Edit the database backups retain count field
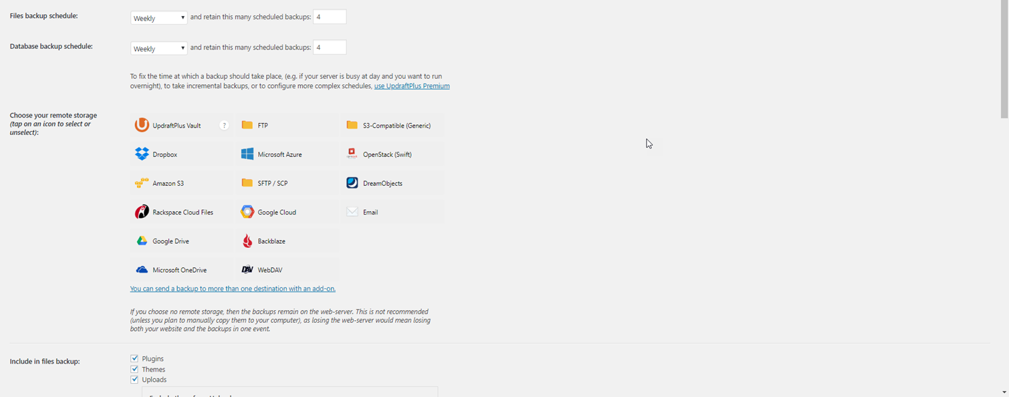 click(x=330, y=47)
